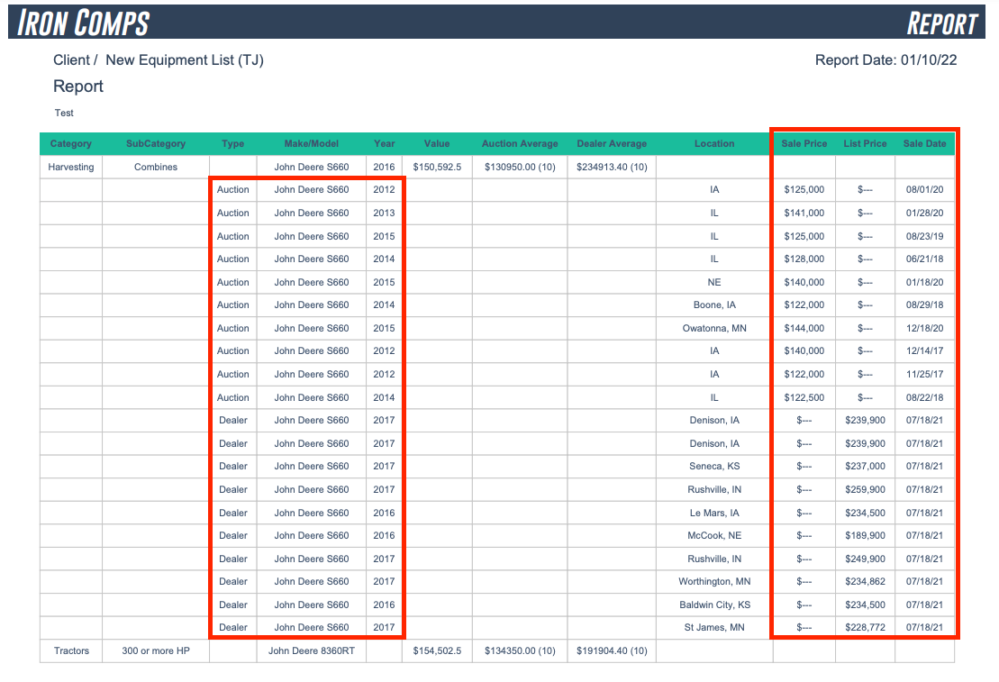The image size is (999, 682).
Task: Click the $150,592.5 value cell
Action: (x=437, y=167)
